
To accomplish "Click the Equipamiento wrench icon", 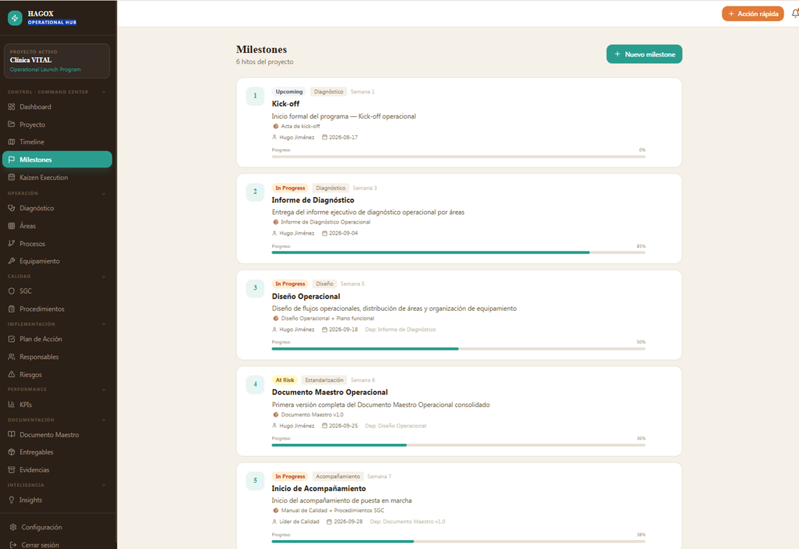I will [12, 261].
